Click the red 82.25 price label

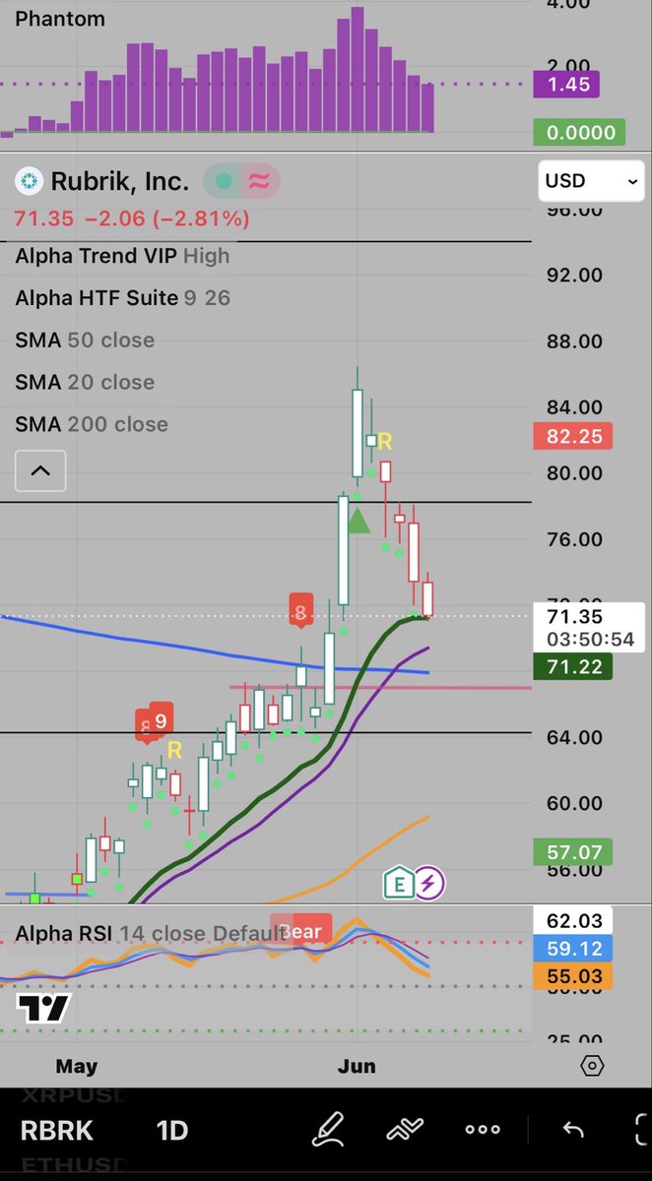[x=573, y=436]
